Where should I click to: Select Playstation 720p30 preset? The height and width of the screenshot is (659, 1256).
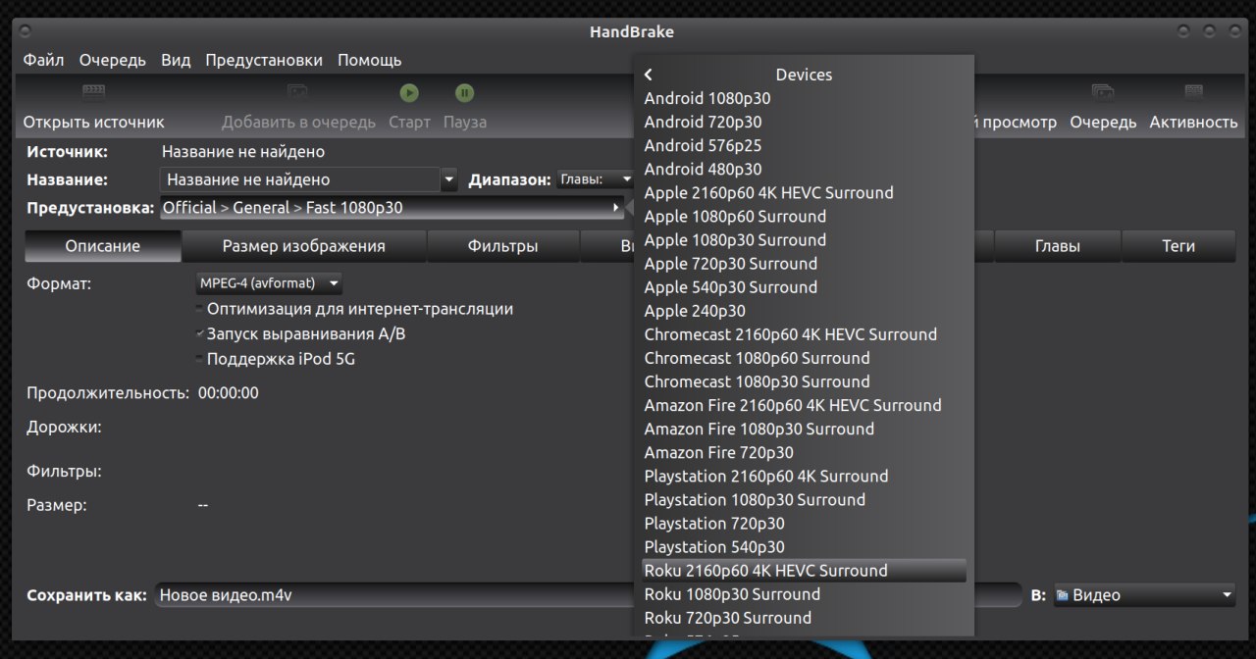(804, 523)
